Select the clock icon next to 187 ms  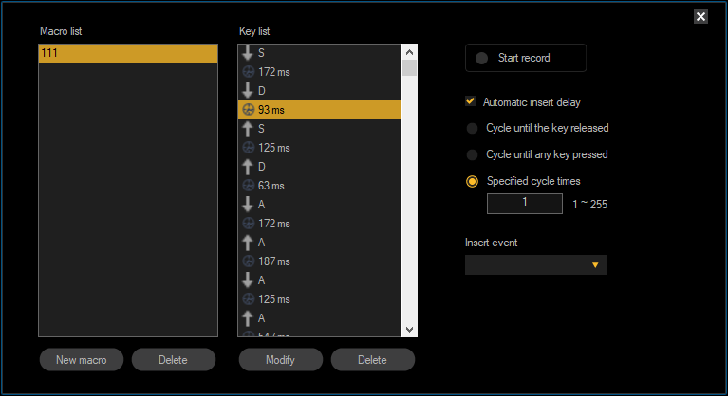249,261
